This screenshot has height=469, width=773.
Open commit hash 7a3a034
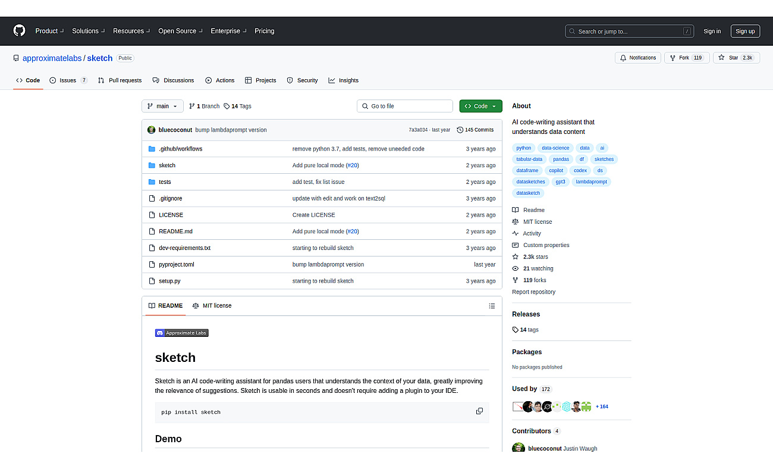418,130
